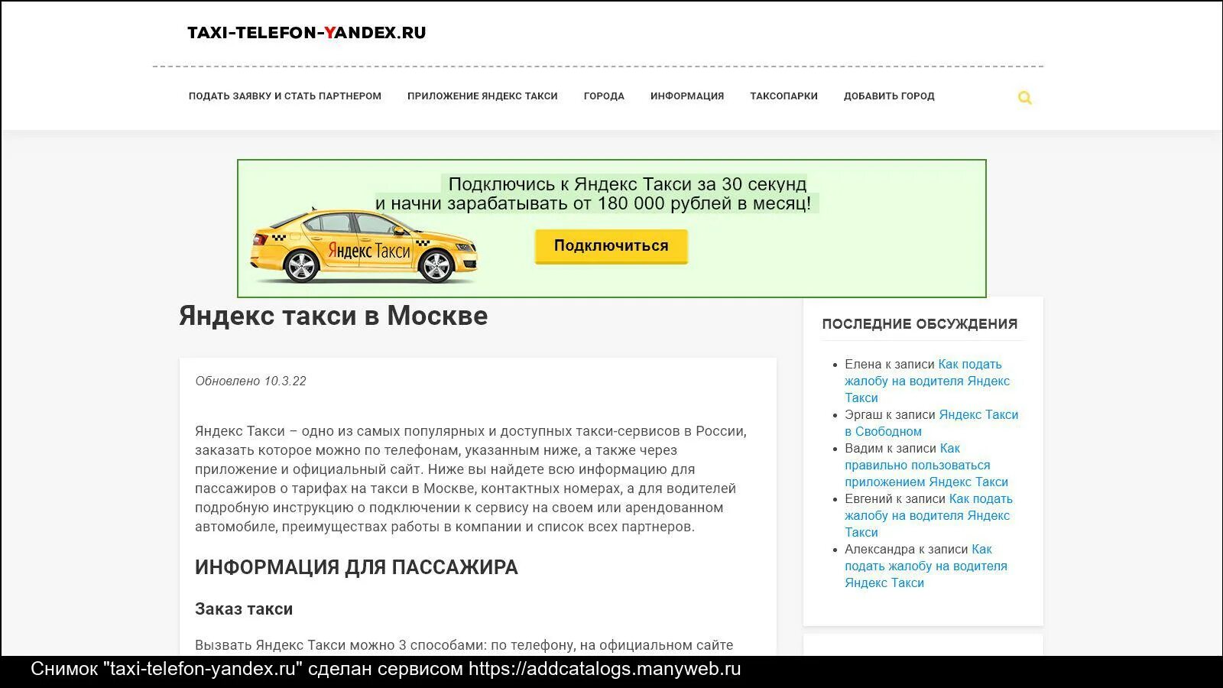Click the yellow search magnifier icon

(x=1025, y=98)
